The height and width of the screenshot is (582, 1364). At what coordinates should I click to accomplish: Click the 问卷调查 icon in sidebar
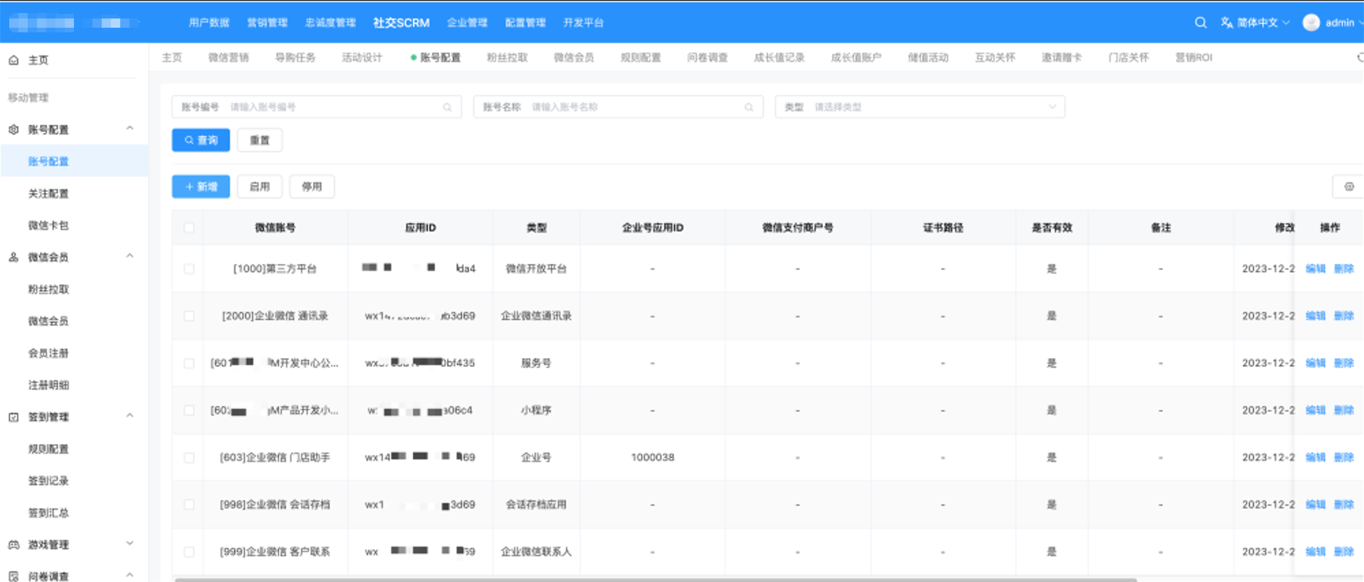coord(14,576)
